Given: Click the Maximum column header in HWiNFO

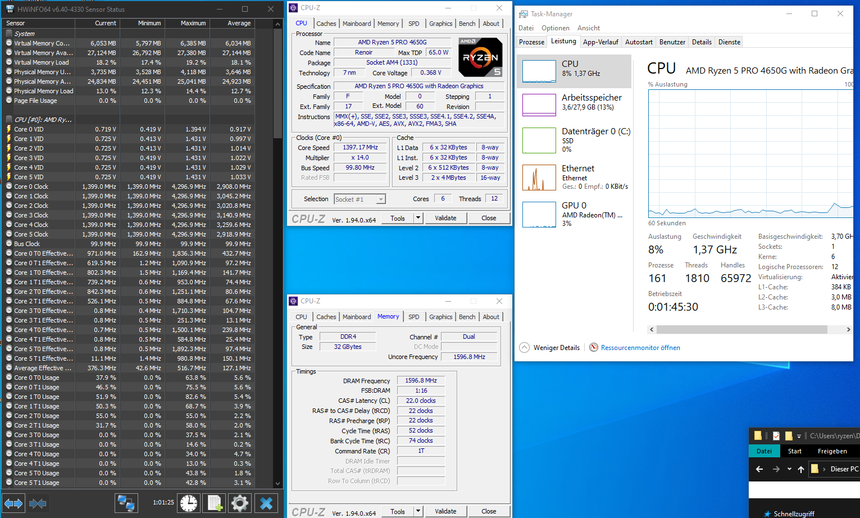Looking at the screenshot, I should tap(187, 23).
